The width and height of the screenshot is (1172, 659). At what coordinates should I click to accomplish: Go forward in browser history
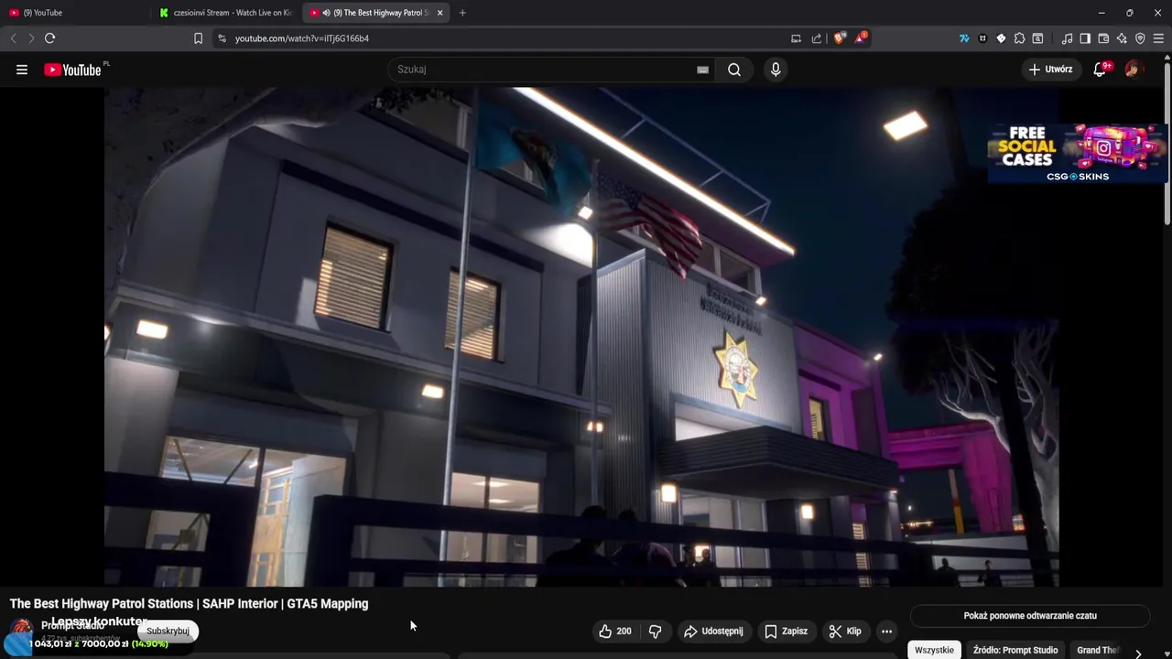31,38
